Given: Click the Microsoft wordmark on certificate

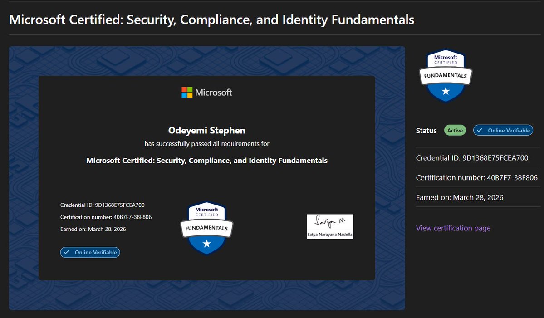Looking at the screenshot, I should tap(213, 92).
